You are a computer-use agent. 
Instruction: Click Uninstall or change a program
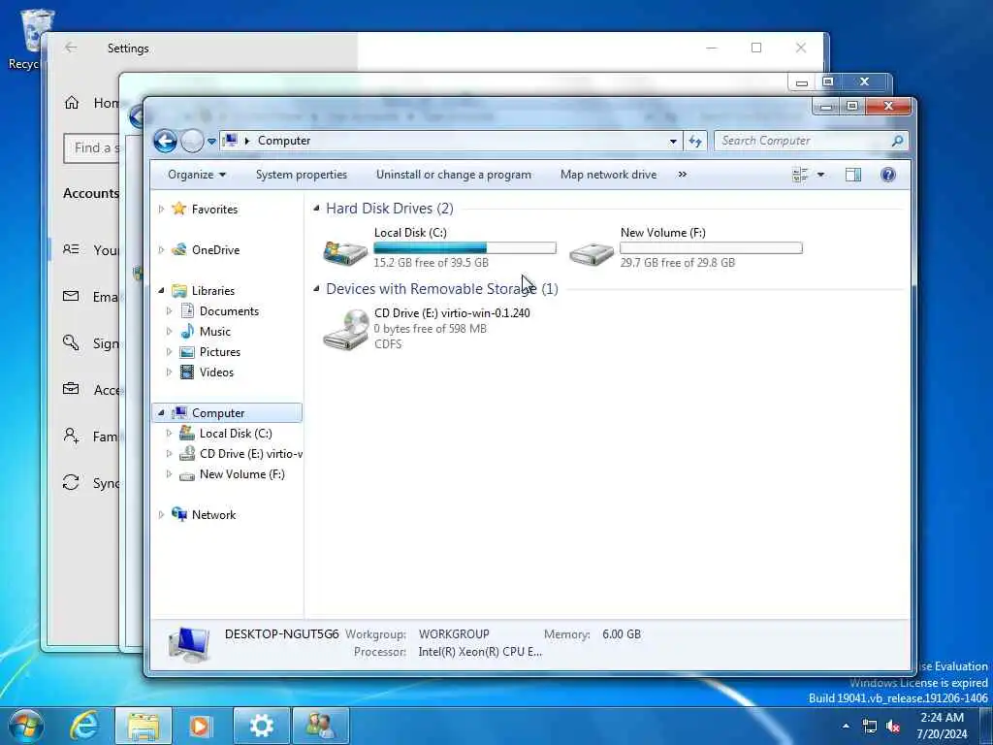pos(454,175)
